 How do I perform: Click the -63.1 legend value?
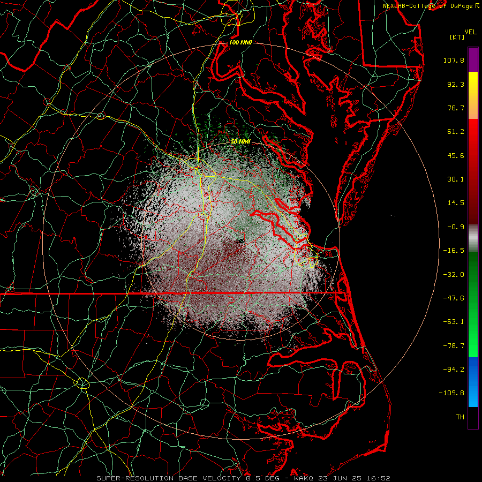454,322
